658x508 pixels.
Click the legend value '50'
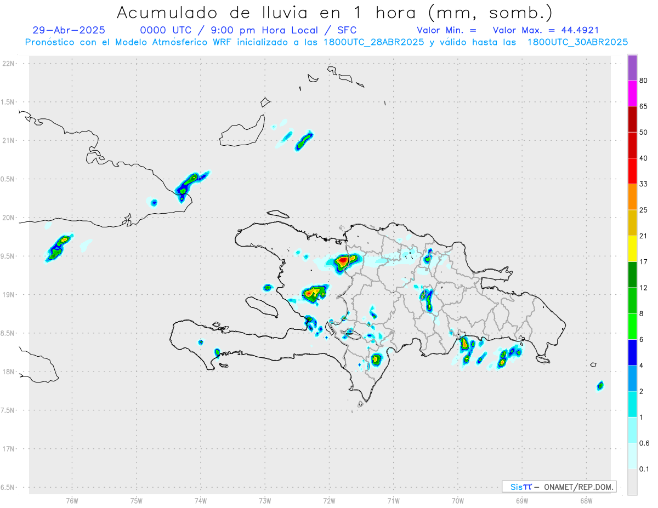click(x=644, y=132)
